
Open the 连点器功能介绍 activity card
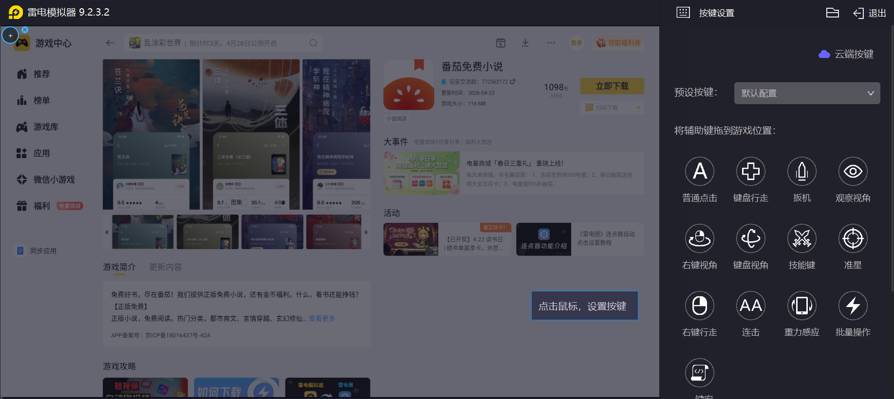[x=580, y=239]
